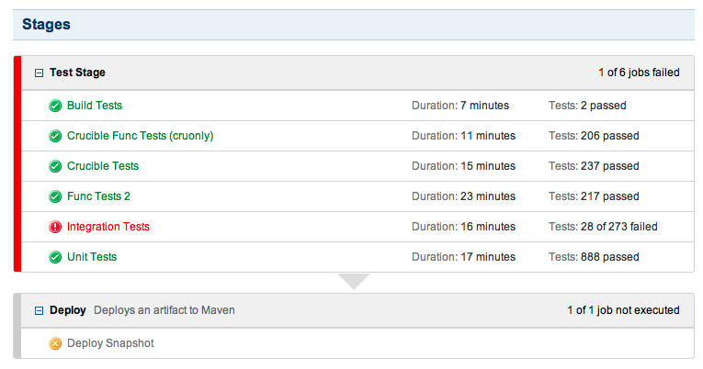Open Crucible Func Tests (cruonly) job
703x369 pixels.
pyautogui.click(x=140, y=136)
